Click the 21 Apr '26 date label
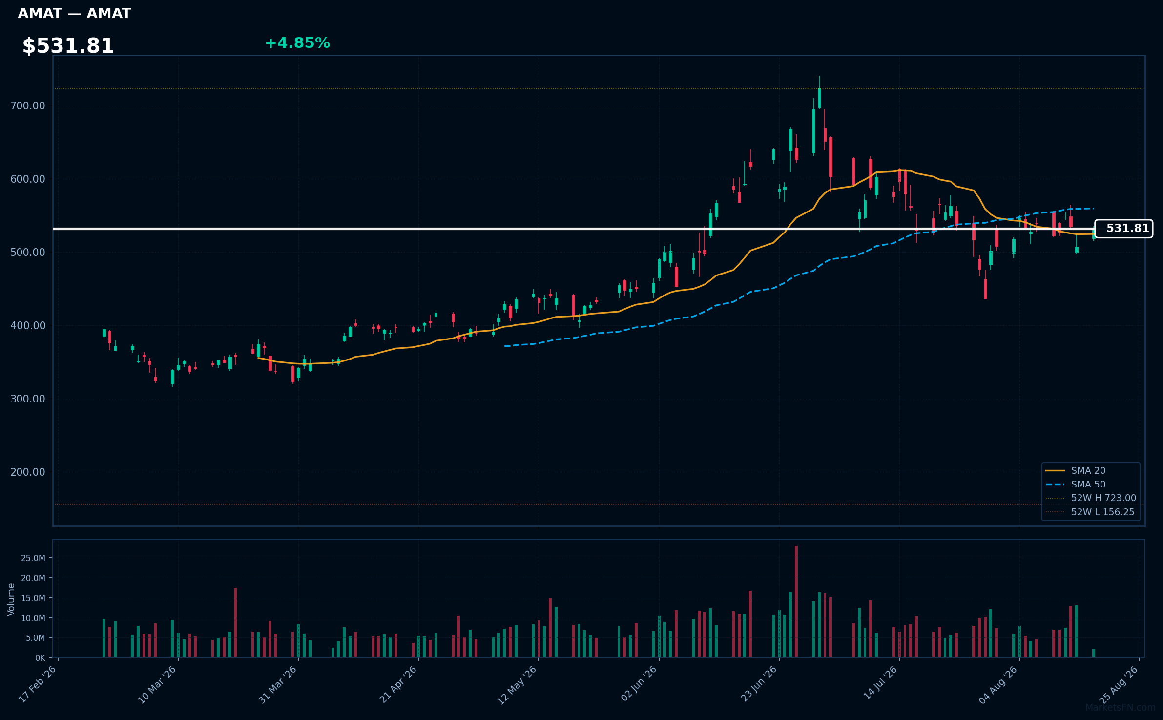 pyautogui.click(x=398, y=684)
